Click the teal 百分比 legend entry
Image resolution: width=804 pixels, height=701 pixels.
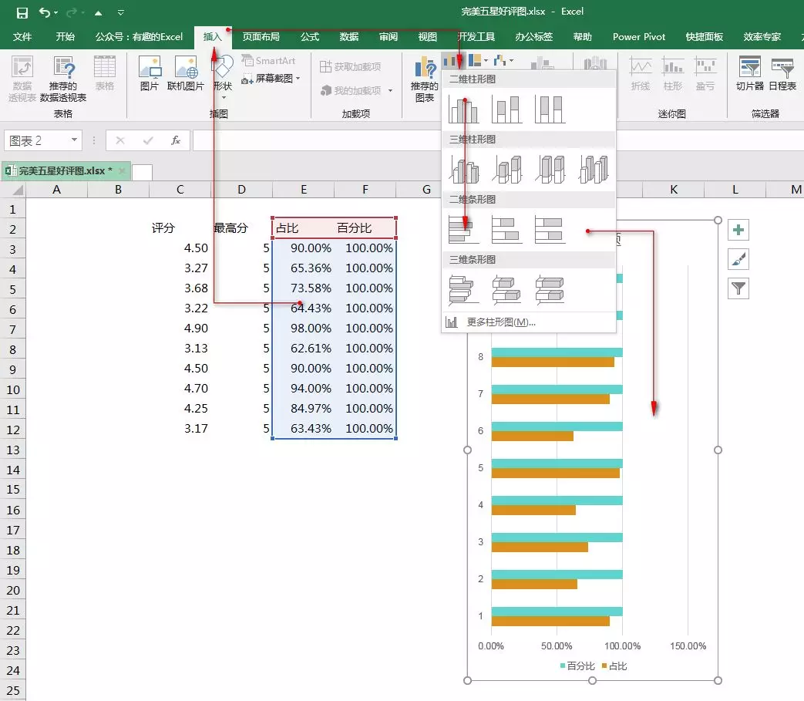[577, 666]
